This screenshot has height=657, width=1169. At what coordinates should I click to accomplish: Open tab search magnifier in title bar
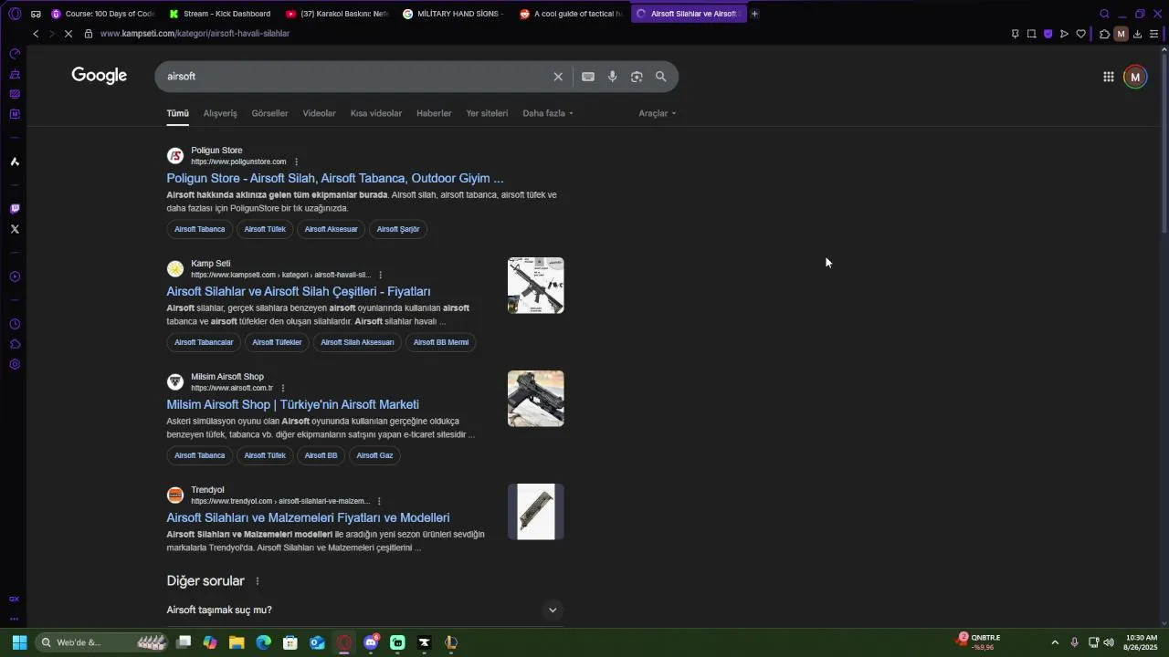pos(1104,14)
